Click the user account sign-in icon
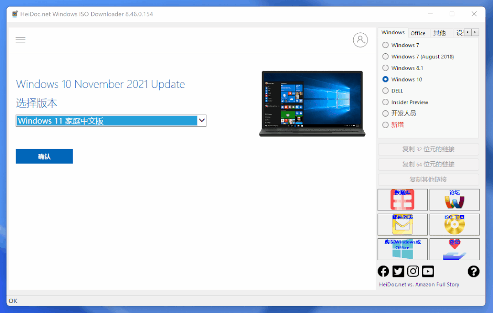This screenshot has height=313, width=493. pyautogui.click(x=360, y=40)
